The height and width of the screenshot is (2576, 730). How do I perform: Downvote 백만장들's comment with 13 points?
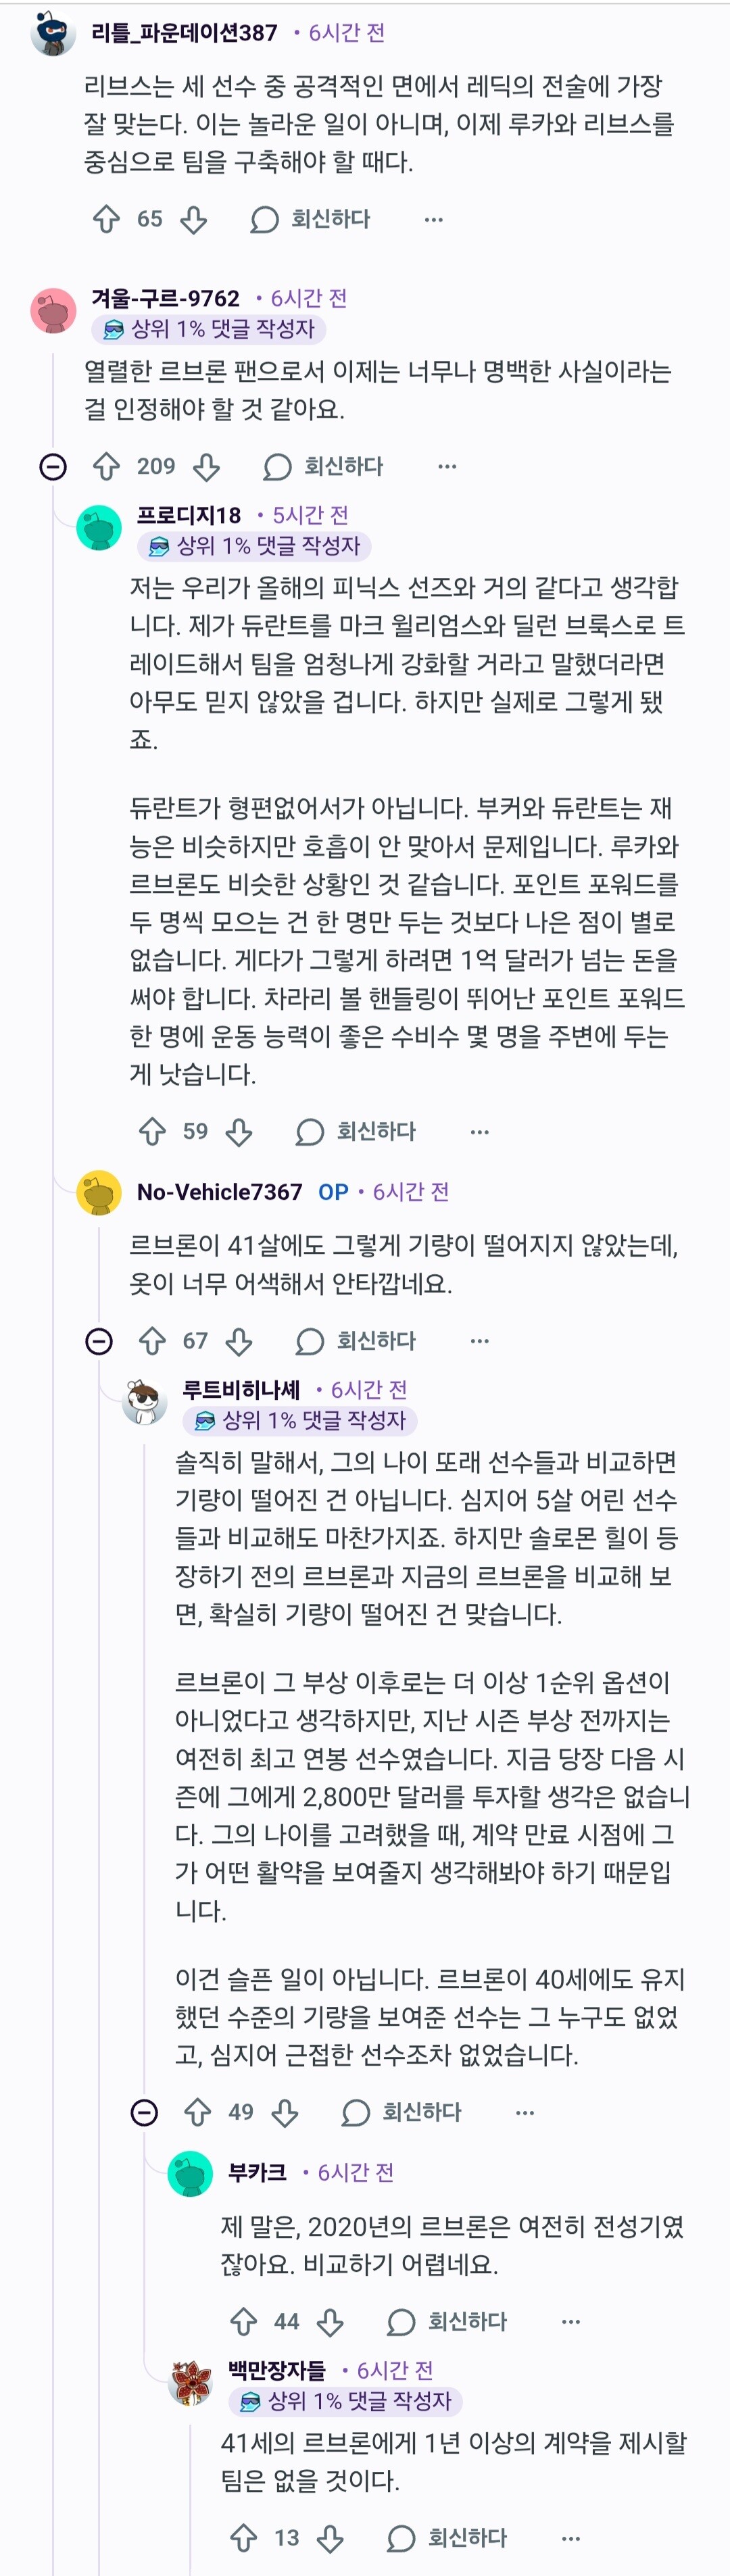pos(330,2537)
